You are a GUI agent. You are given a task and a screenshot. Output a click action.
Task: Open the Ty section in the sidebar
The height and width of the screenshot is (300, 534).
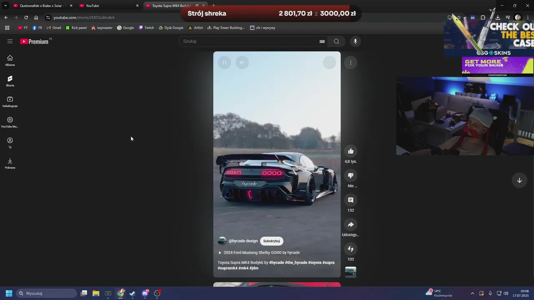pos(10,142)
